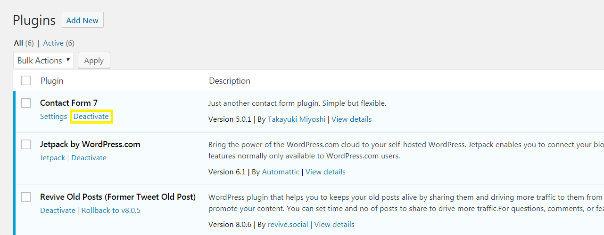Select the Revive Old Posts checkbox
The height and width of the screenshot is (235, 604).
(26, 197)
